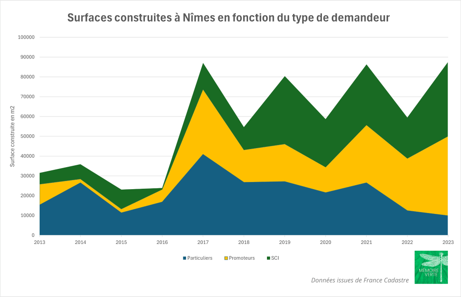Click the 2017 label on the x-axis
The height and width of the screenshot is (297, 461).
pos(203,242)
